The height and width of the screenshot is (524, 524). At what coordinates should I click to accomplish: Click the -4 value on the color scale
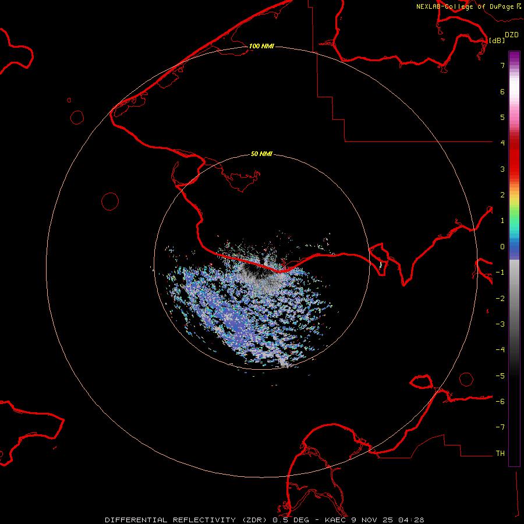500,350
